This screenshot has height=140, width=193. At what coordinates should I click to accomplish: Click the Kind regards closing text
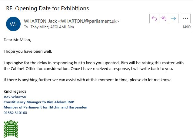[15, 91]
